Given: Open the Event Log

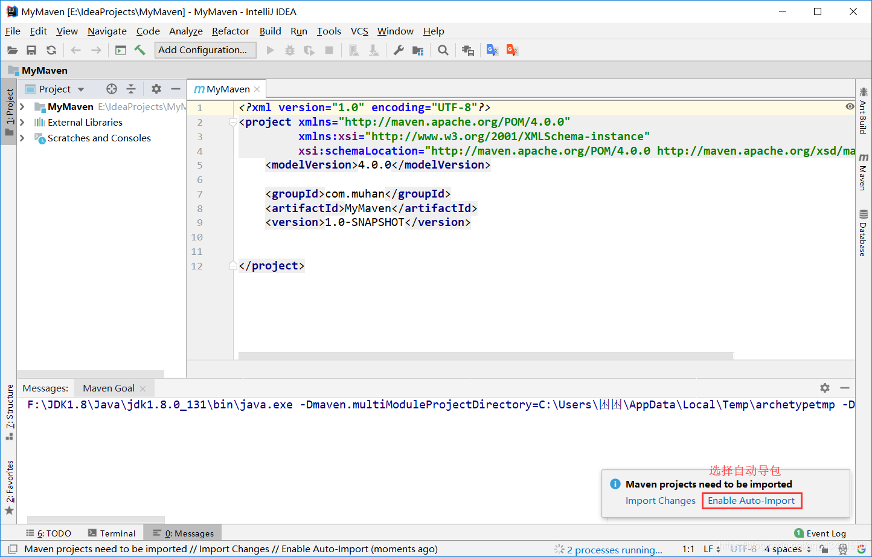Looking at the screenshot, I should (820, 533).
